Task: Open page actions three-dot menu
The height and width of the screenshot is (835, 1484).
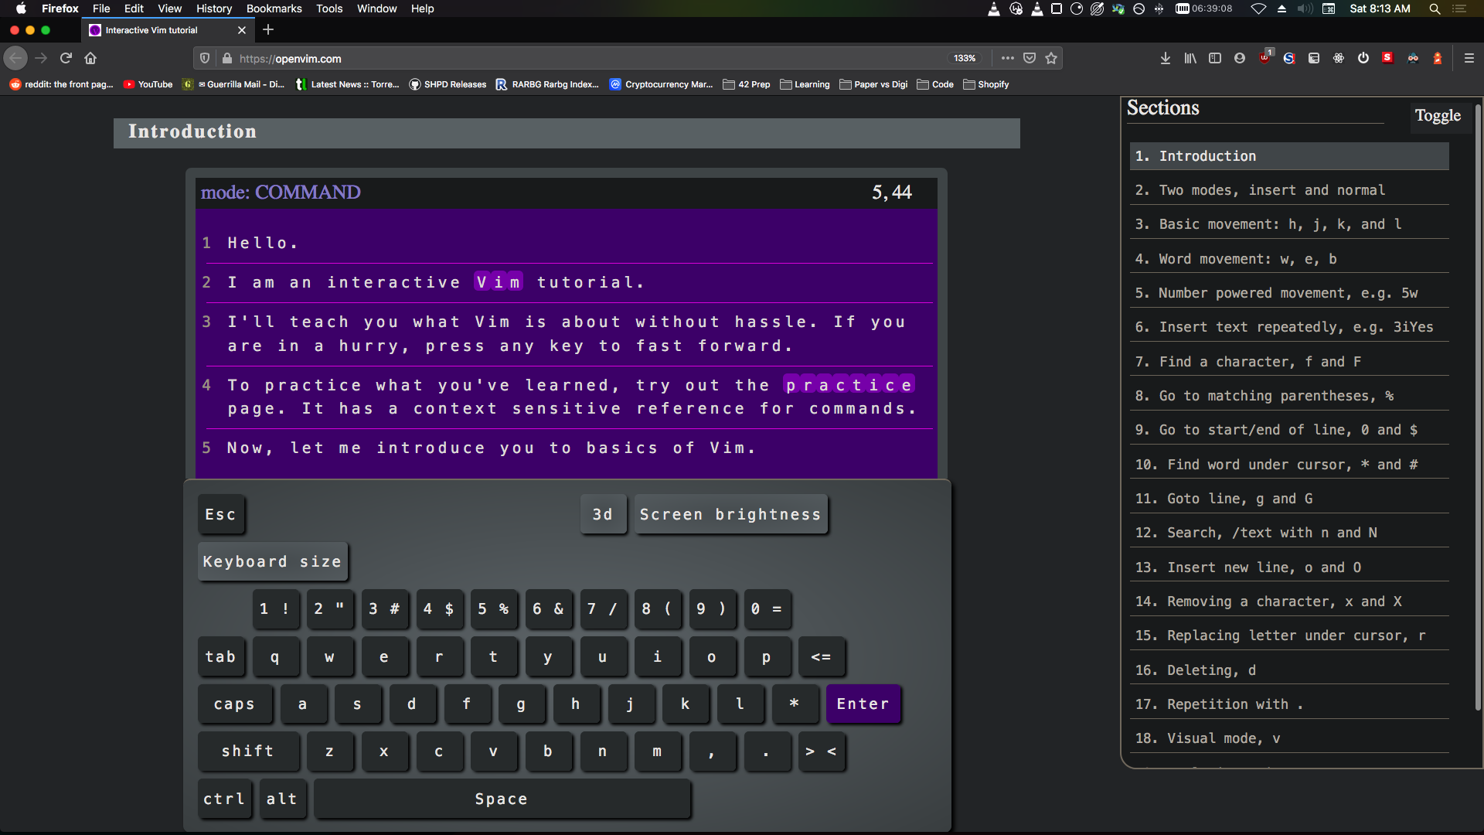Action: [1007, 58]
